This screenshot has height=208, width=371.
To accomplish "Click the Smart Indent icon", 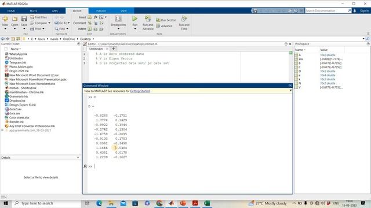I will [x=90, y=29].
